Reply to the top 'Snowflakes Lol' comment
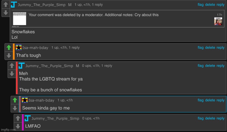The image size is (227, 132). tap(220, 4)
